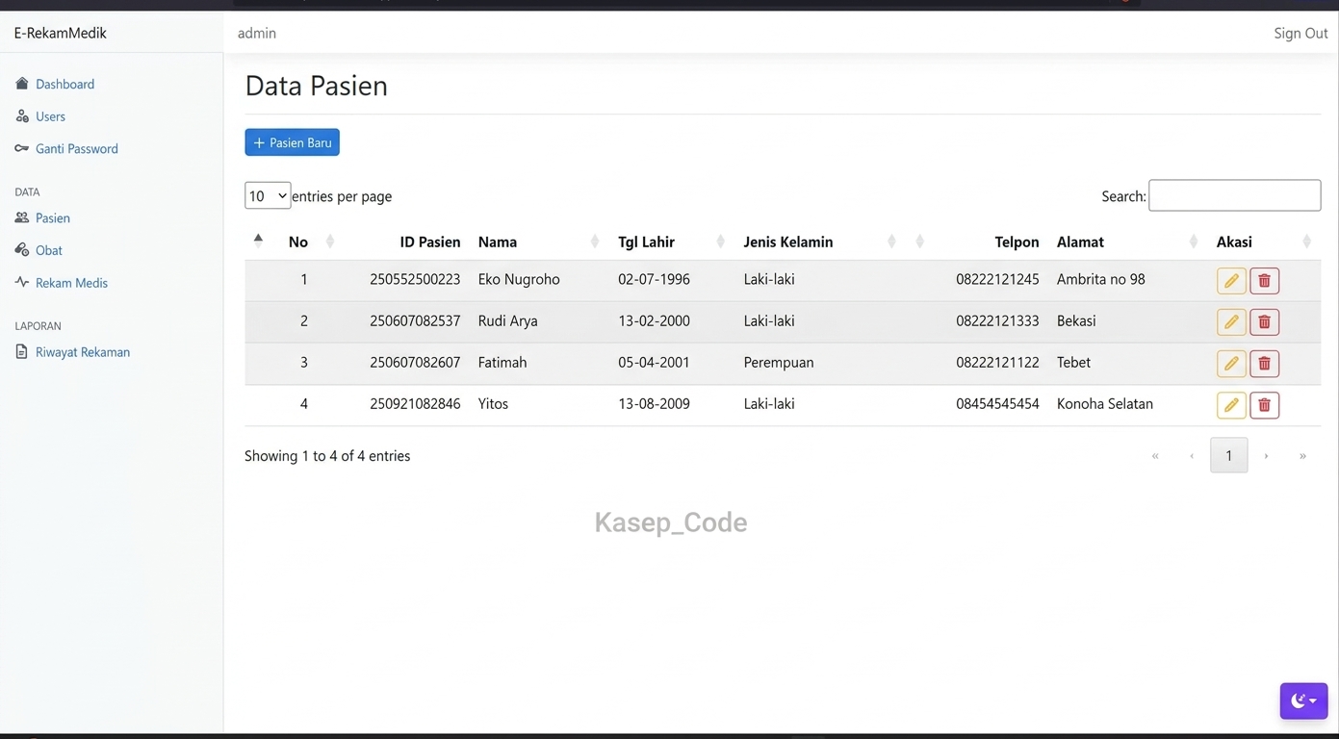Open the Obat menu item

click(x=48, y=250)
